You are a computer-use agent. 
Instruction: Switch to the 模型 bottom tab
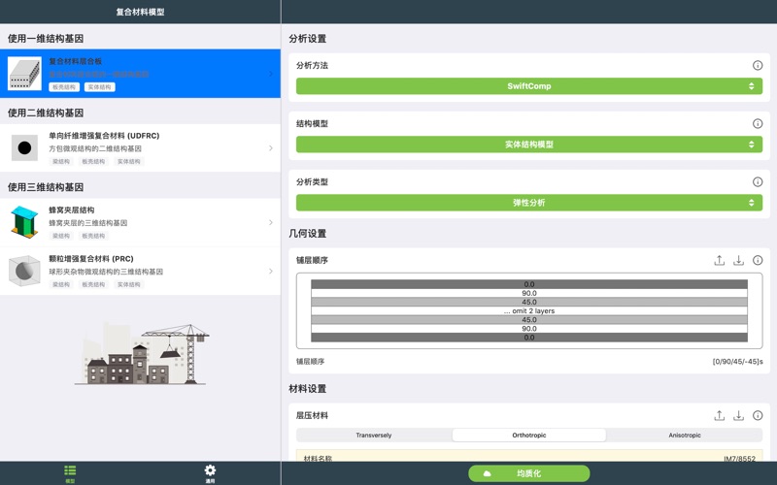pos(70,472)
